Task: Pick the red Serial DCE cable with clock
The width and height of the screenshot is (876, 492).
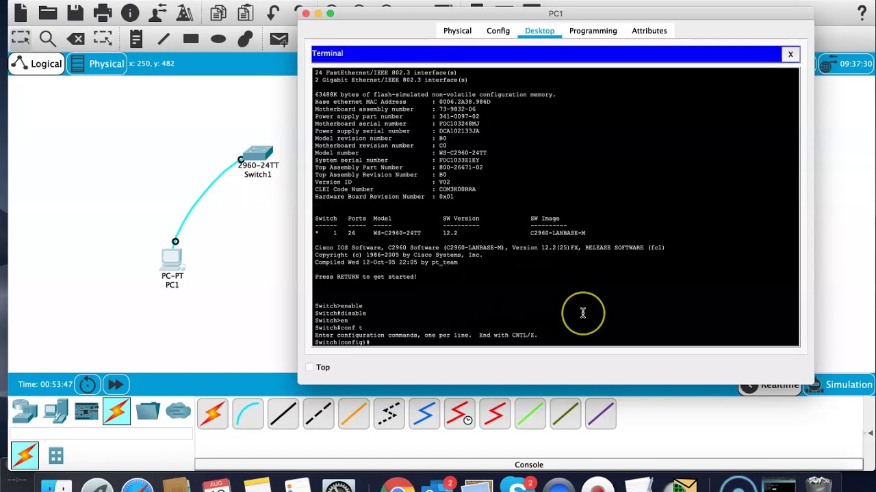Action: 459,414
